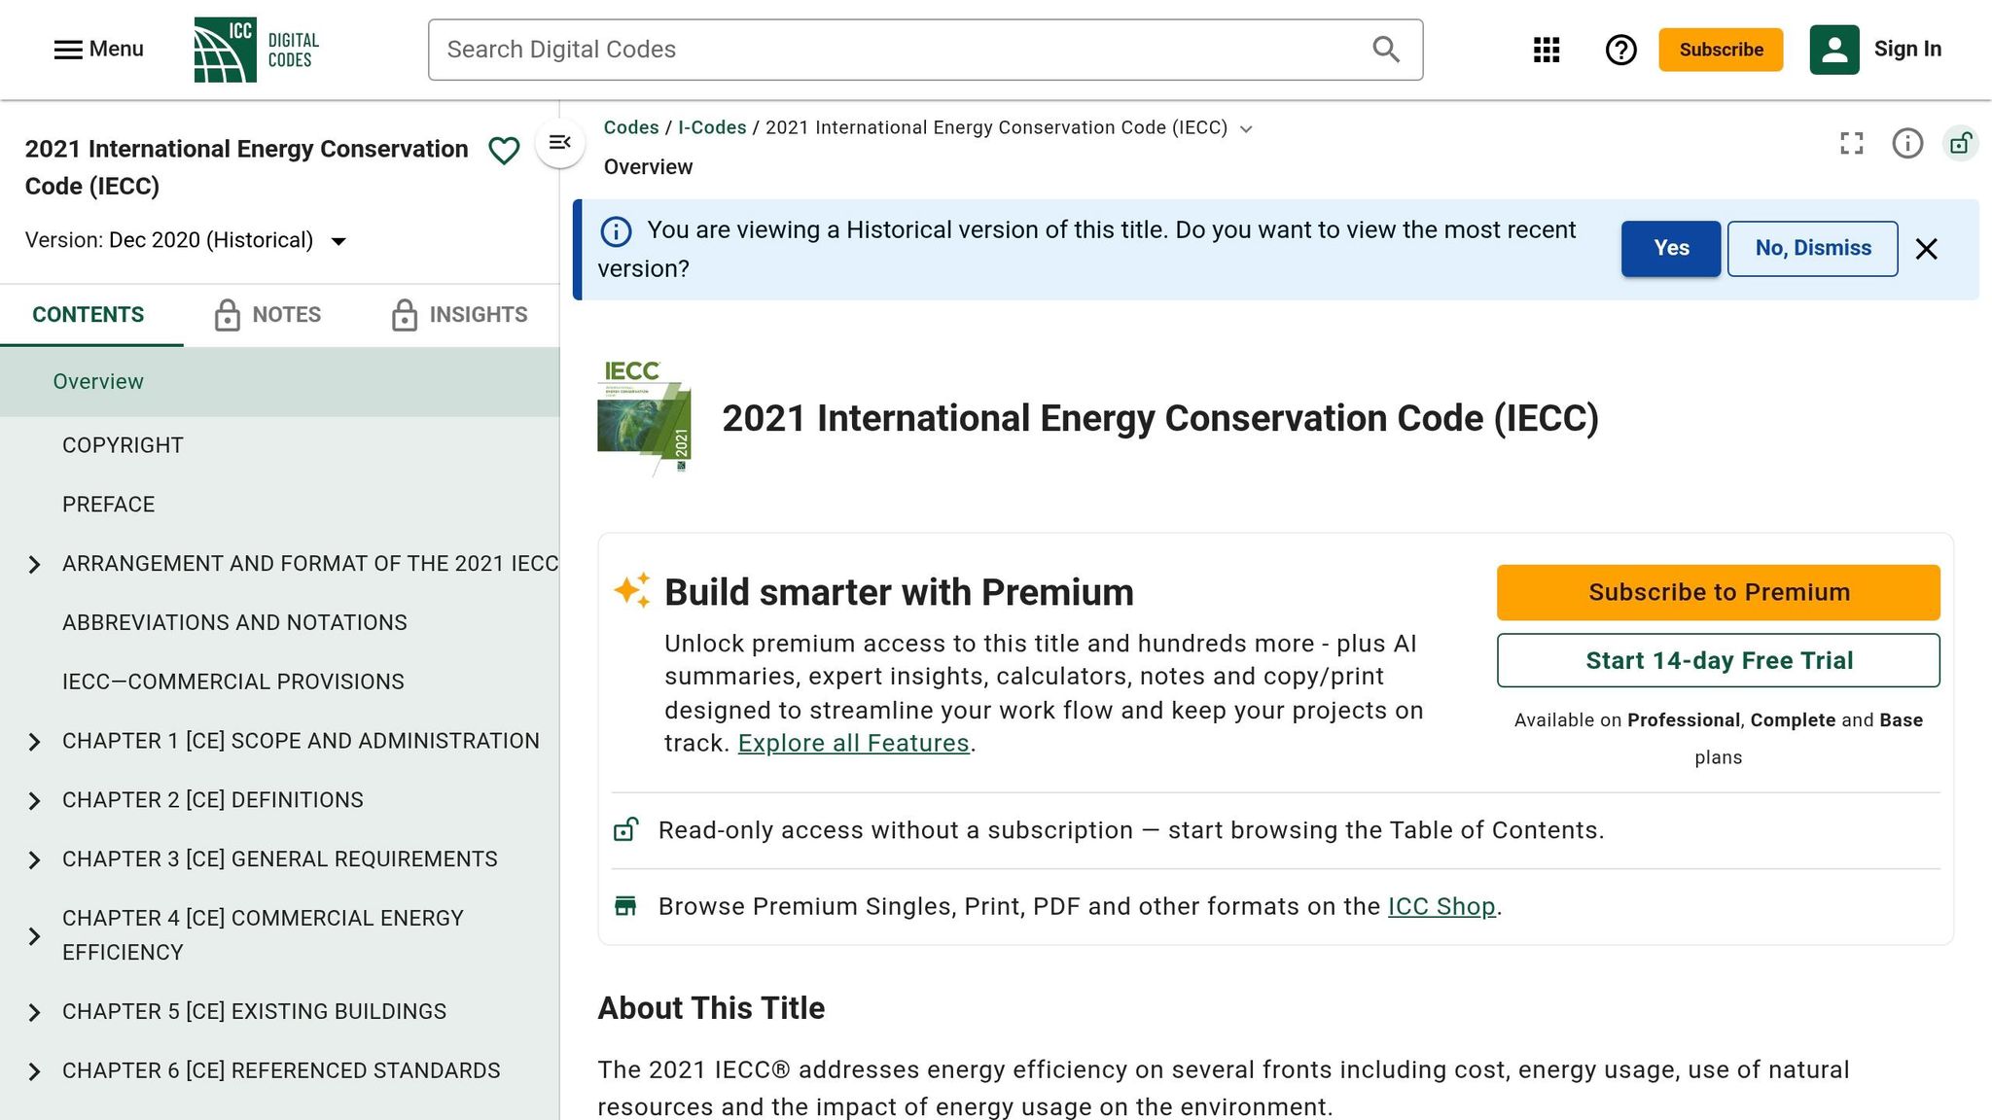Favorite this title with heart icon
Viewport: 1992px width, 1120px height.
(504, 151)
